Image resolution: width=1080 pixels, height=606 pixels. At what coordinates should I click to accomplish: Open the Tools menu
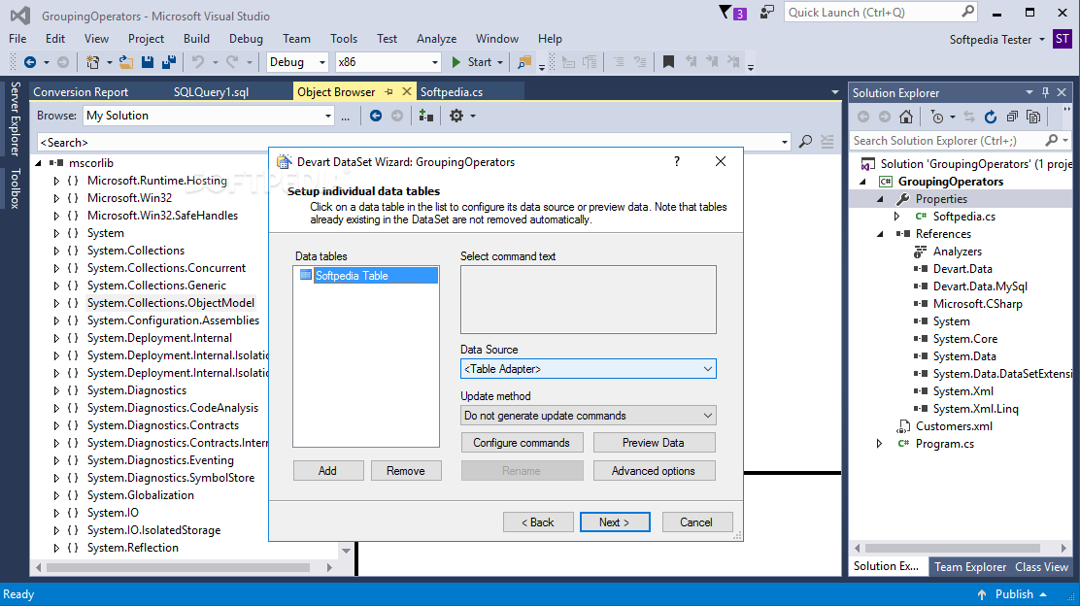click(x=344, y=39)
